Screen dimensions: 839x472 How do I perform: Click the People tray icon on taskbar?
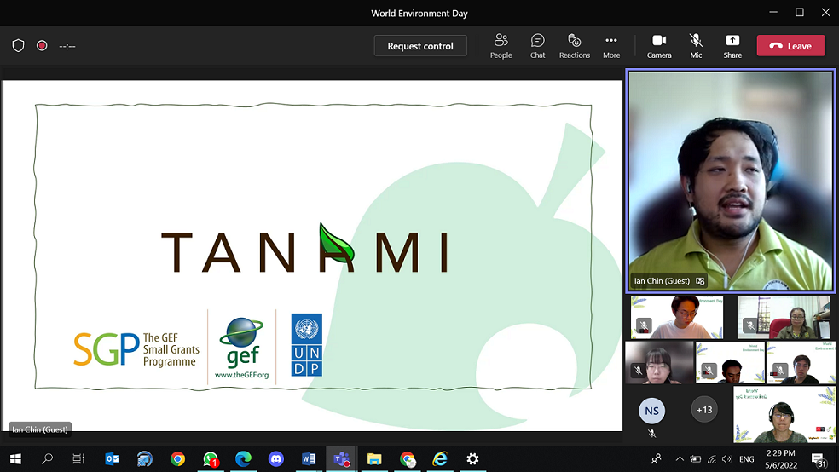click(x=656, y=458)
